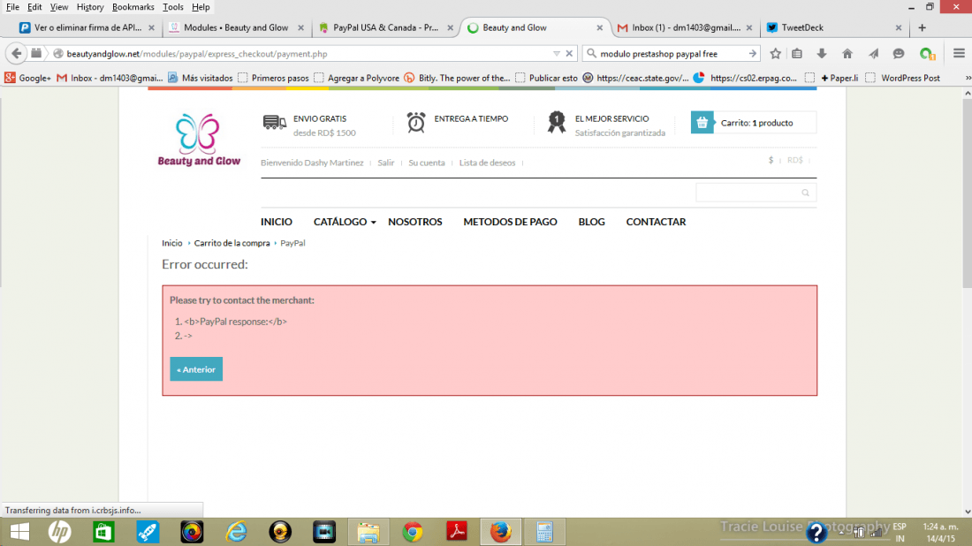This screenshot has width=972, height=546.
Task: Open the Windows Store taskbar icon
Action: click(x=103, y=532)
